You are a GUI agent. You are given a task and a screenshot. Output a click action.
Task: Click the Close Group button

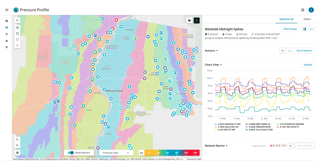pyautogui.click(x=290, y=29)
